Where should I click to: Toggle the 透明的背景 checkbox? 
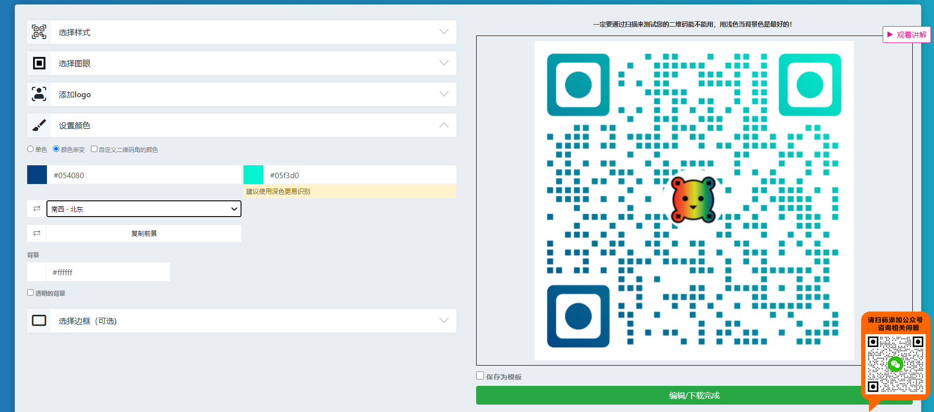click(x=31, y=292)
